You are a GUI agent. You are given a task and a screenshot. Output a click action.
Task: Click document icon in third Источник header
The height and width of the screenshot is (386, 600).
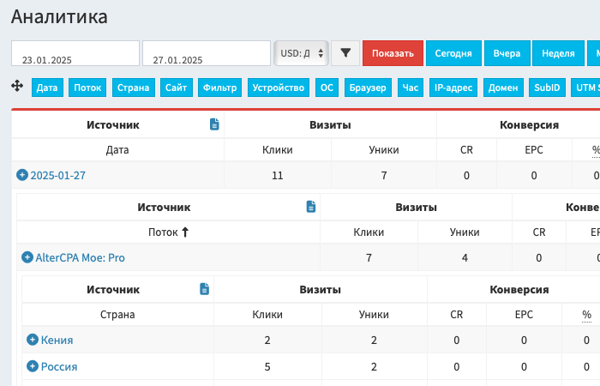pyautogui.click(x=204, y=289)
